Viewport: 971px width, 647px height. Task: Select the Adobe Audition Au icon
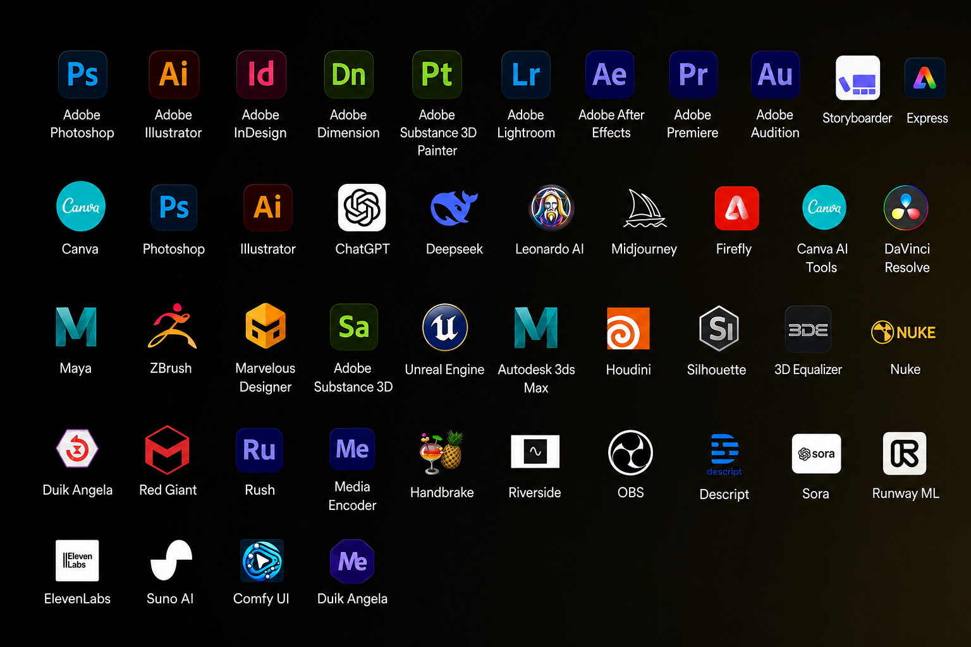(776, 75)
